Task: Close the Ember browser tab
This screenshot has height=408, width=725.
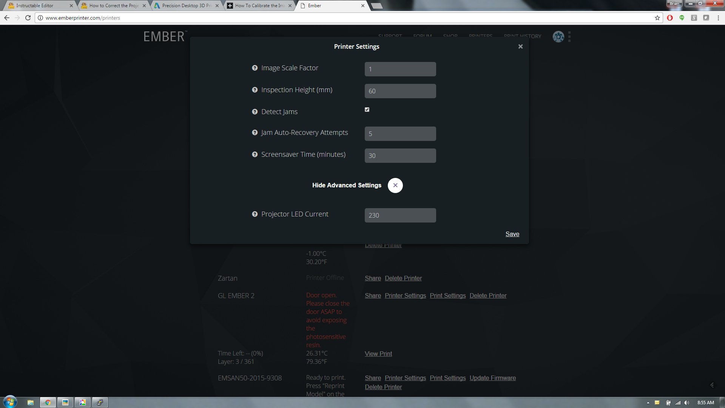Action: pos(363,6)
